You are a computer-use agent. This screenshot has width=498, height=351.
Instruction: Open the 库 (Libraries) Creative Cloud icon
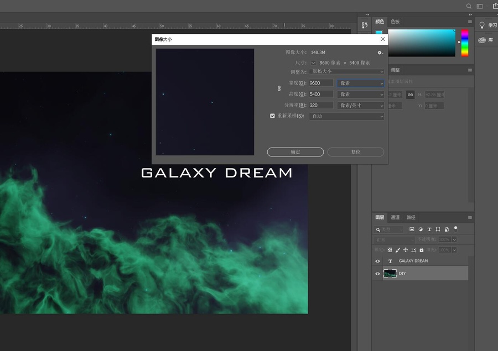tap(482, 40)
